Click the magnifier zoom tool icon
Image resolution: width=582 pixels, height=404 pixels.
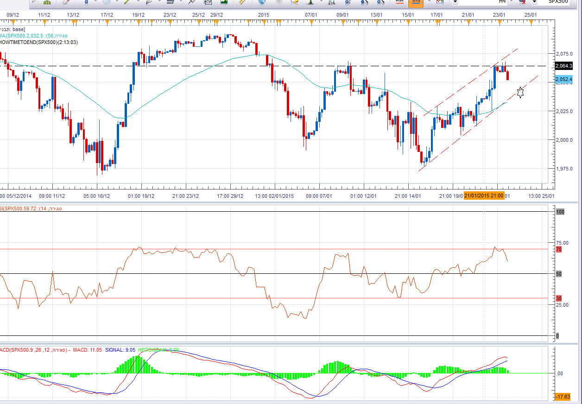coord(331,2)
